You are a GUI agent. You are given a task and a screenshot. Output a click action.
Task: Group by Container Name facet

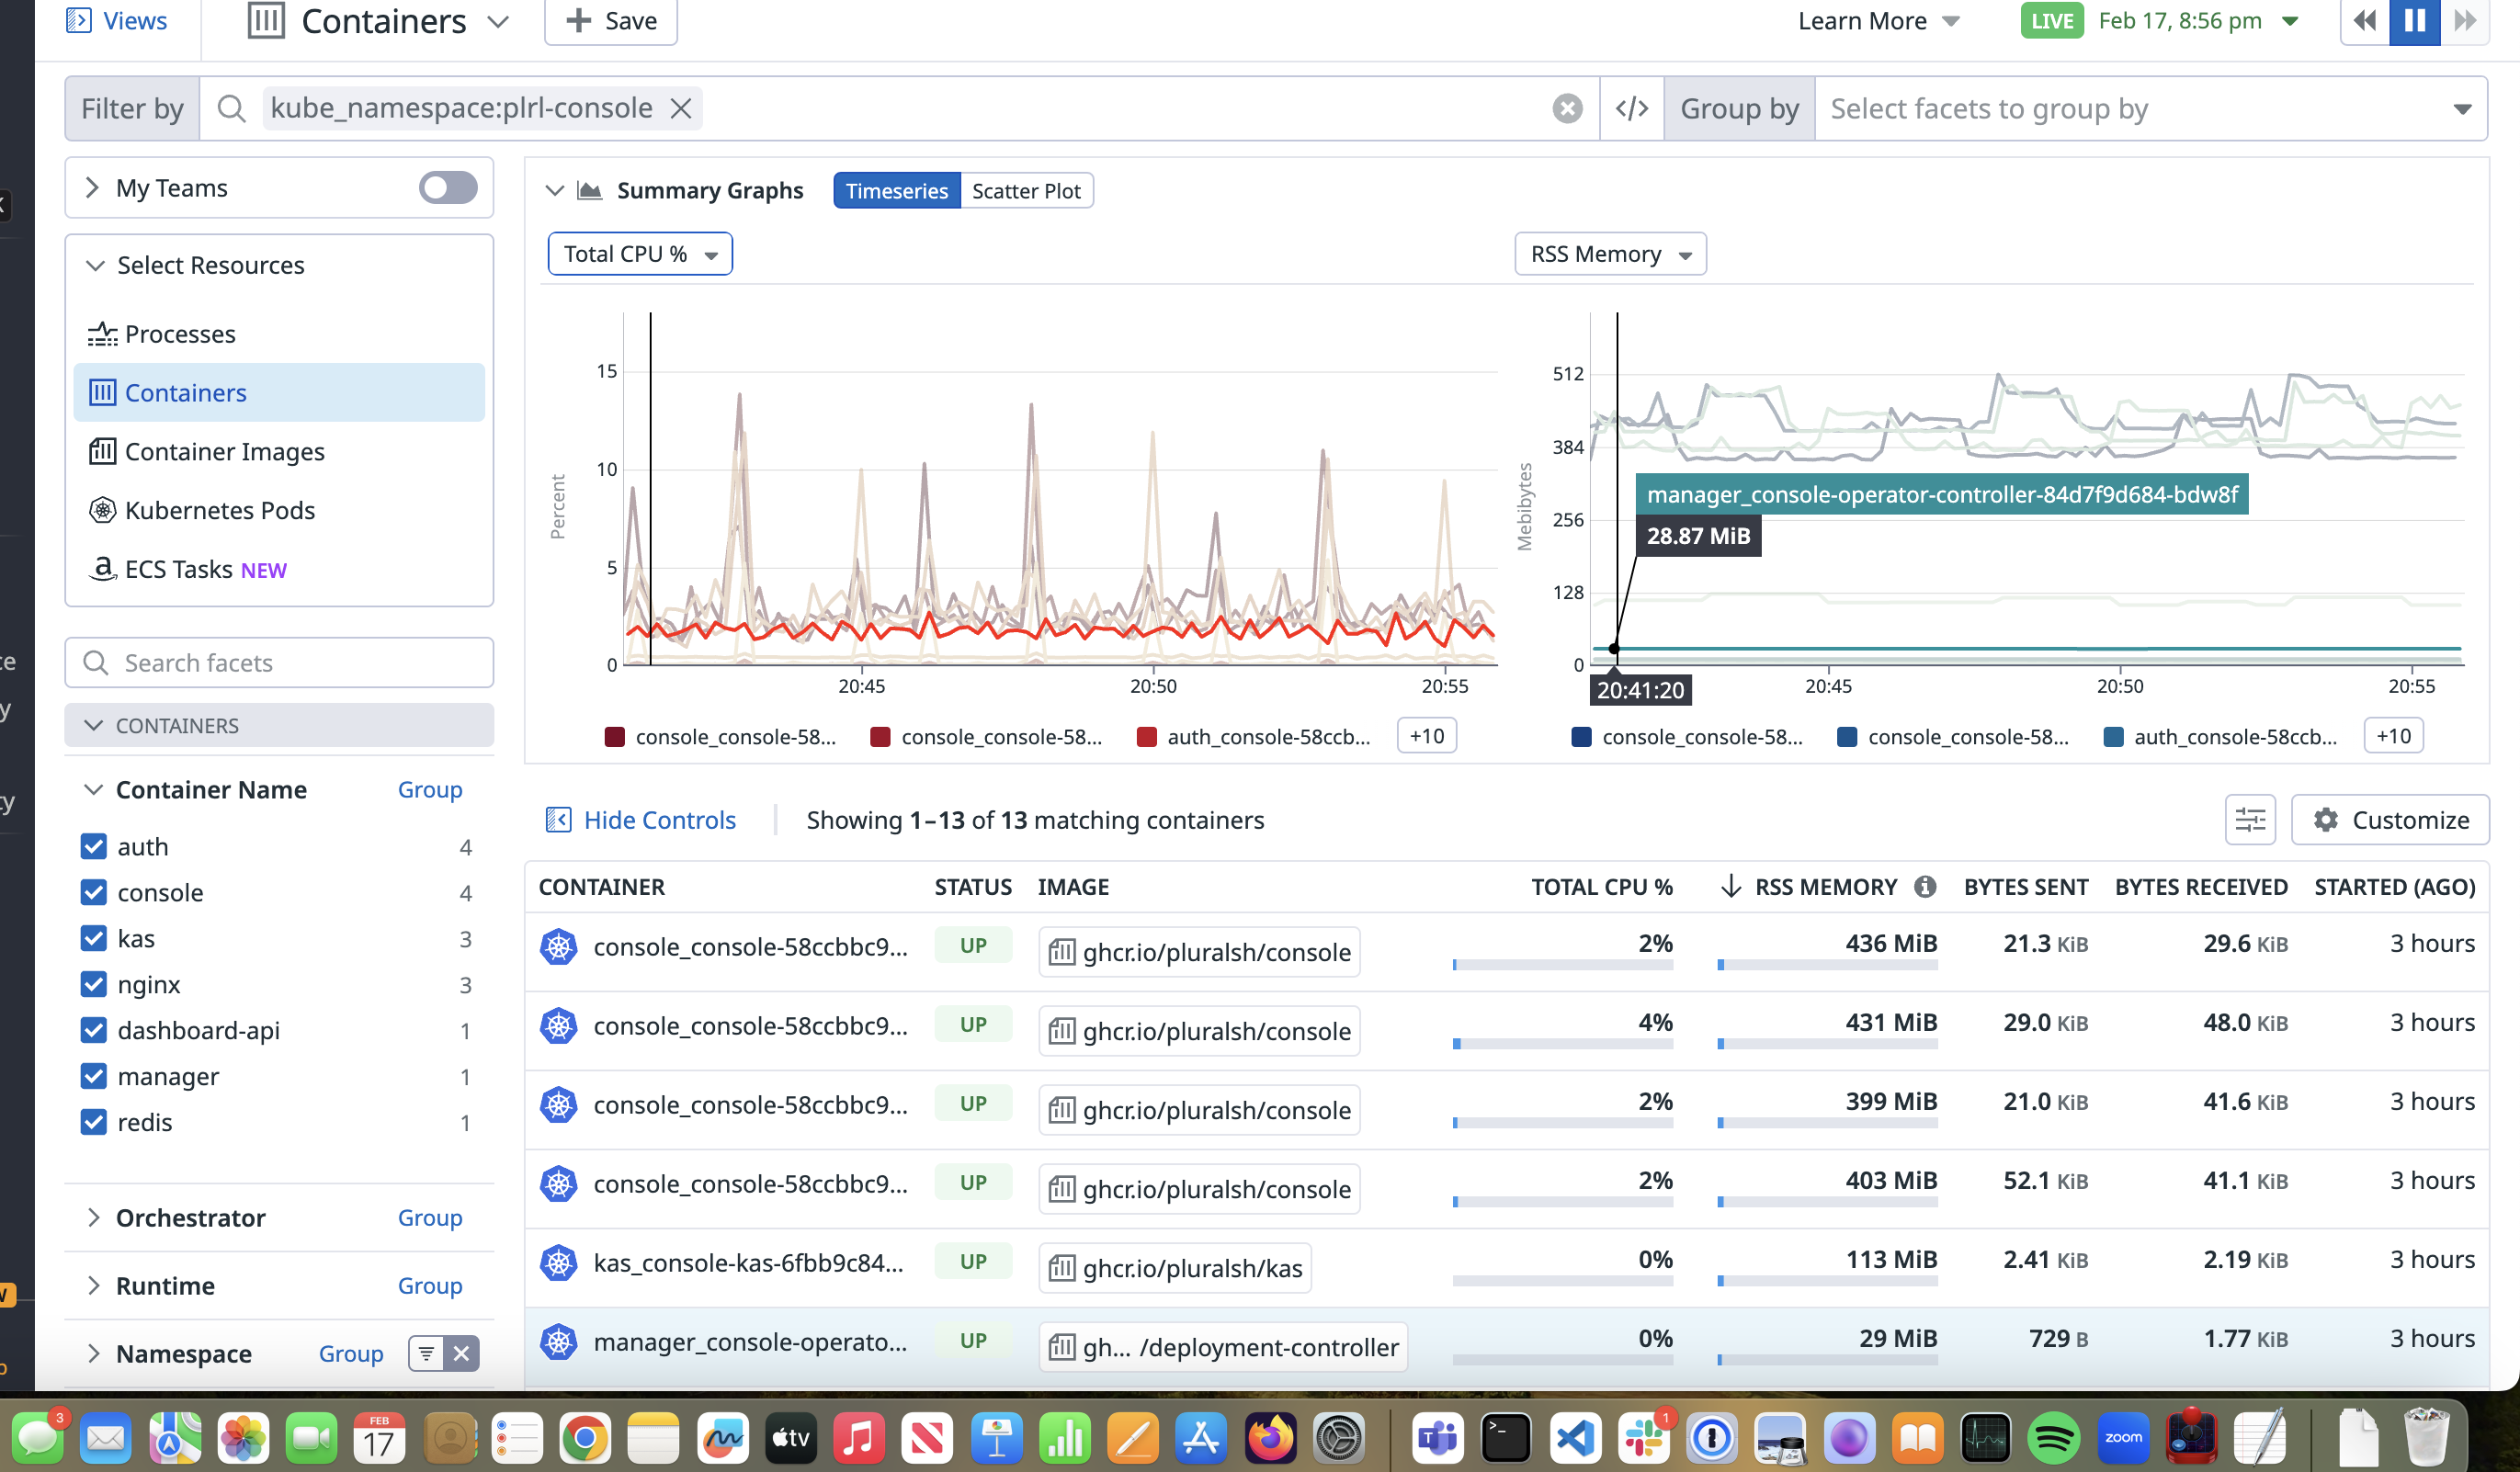(x=430, y=790)
